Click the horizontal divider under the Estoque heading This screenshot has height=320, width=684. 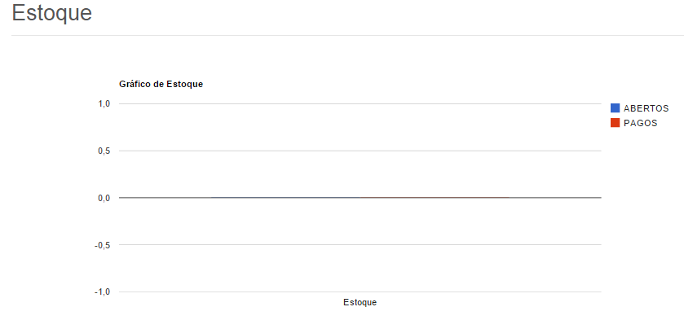347,35
